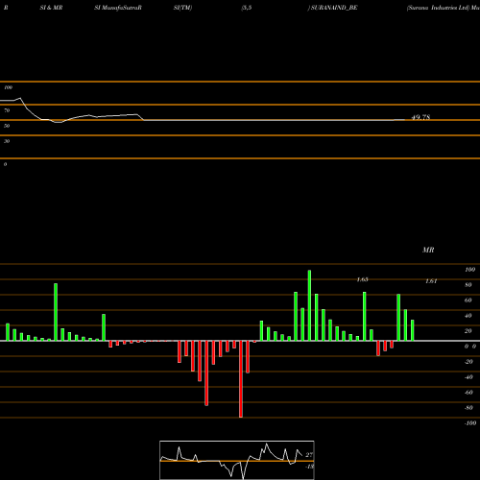
Task: Click the 50 level label on RSI axis
Action: click(7, 126)
